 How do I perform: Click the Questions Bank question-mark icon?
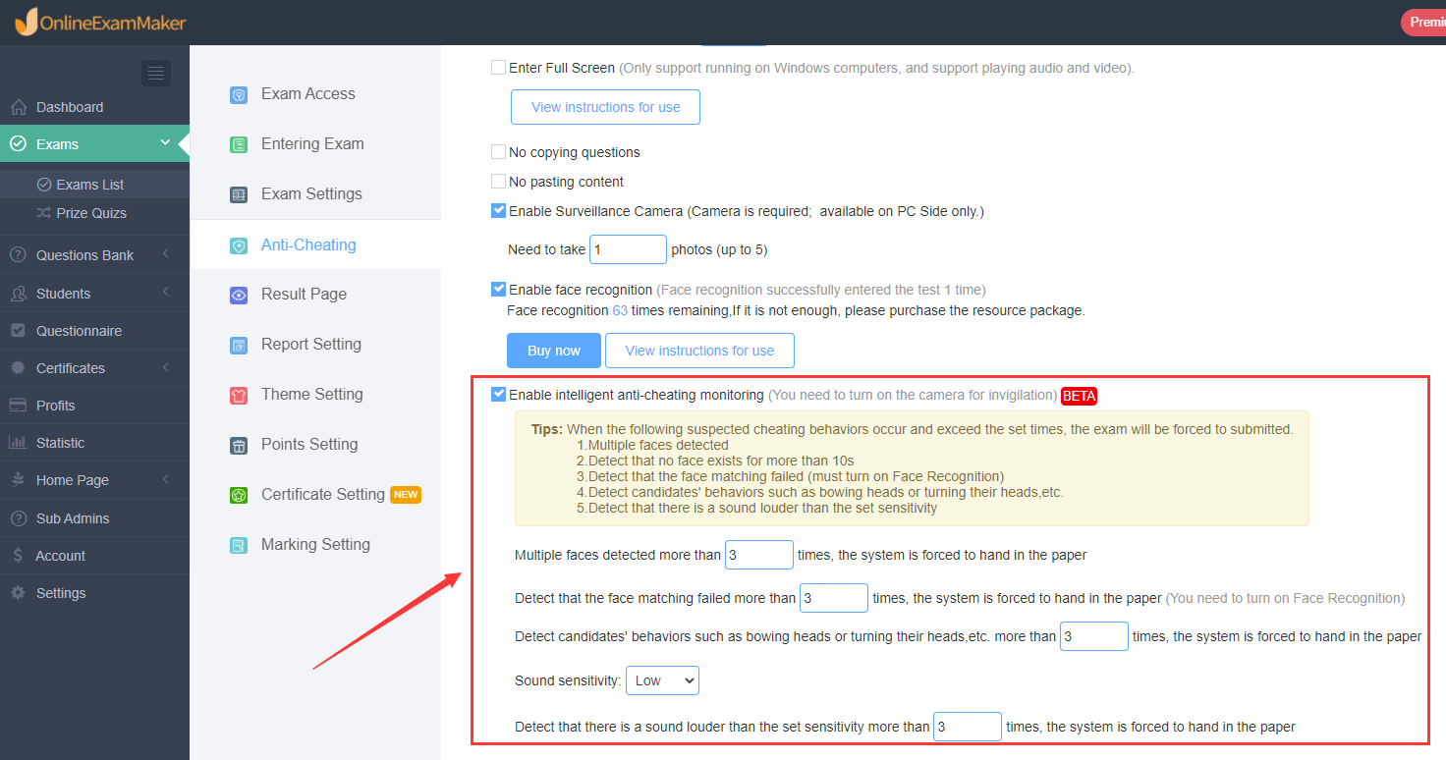[18, 255]
